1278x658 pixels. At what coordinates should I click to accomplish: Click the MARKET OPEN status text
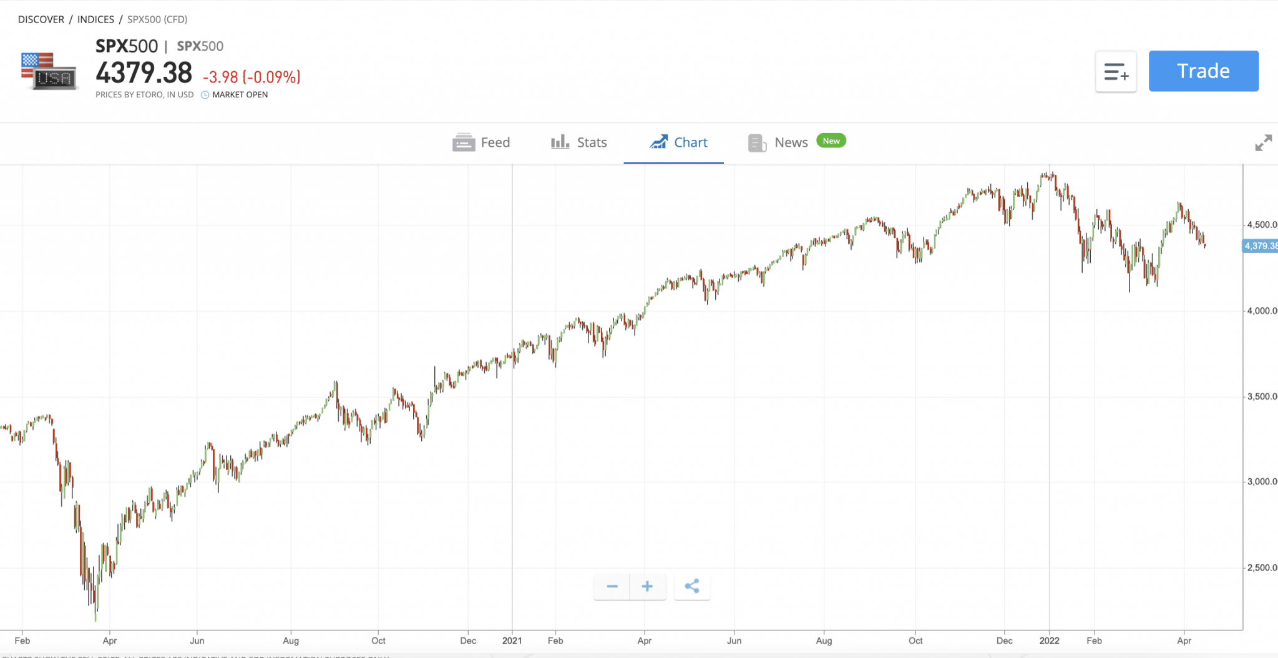click(240, 95)
